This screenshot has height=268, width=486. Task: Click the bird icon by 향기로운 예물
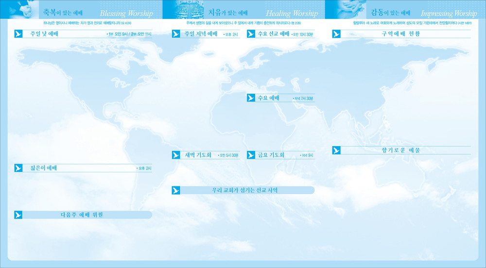tap(336, 151)
